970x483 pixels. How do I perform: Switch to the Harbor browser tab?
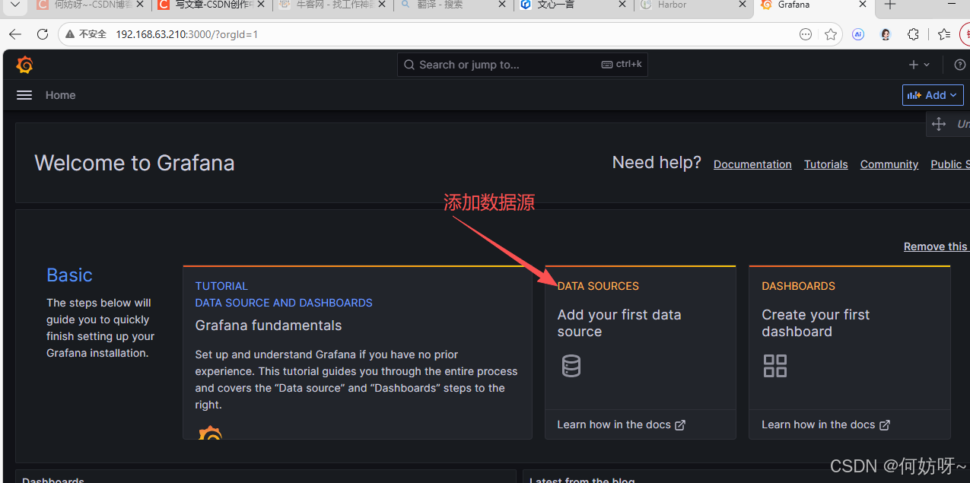[x=694, y=5]
